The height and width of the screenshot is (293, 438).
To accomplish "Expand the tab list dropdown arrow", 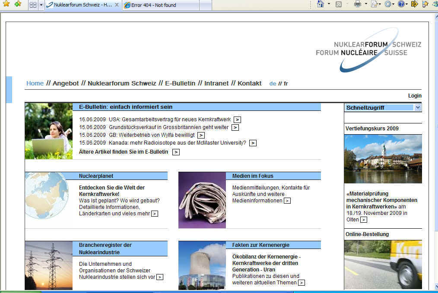I will [x=41, y=5].
